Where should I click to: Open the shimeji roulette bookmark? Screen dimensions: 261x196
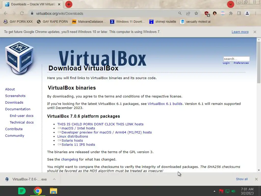click(163, 22)
